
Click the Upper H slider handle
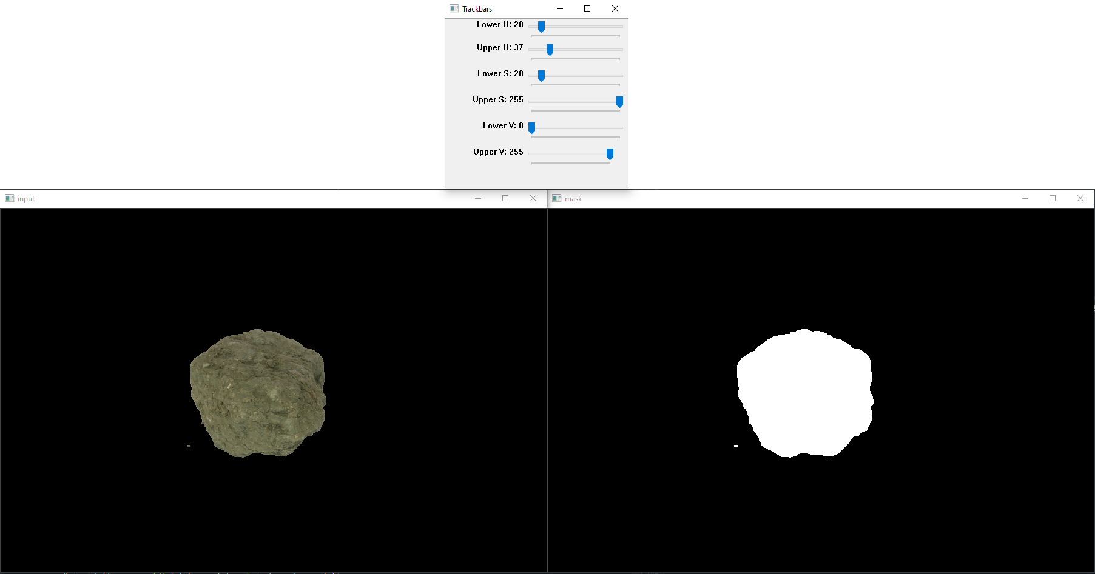tap(550, 50)
